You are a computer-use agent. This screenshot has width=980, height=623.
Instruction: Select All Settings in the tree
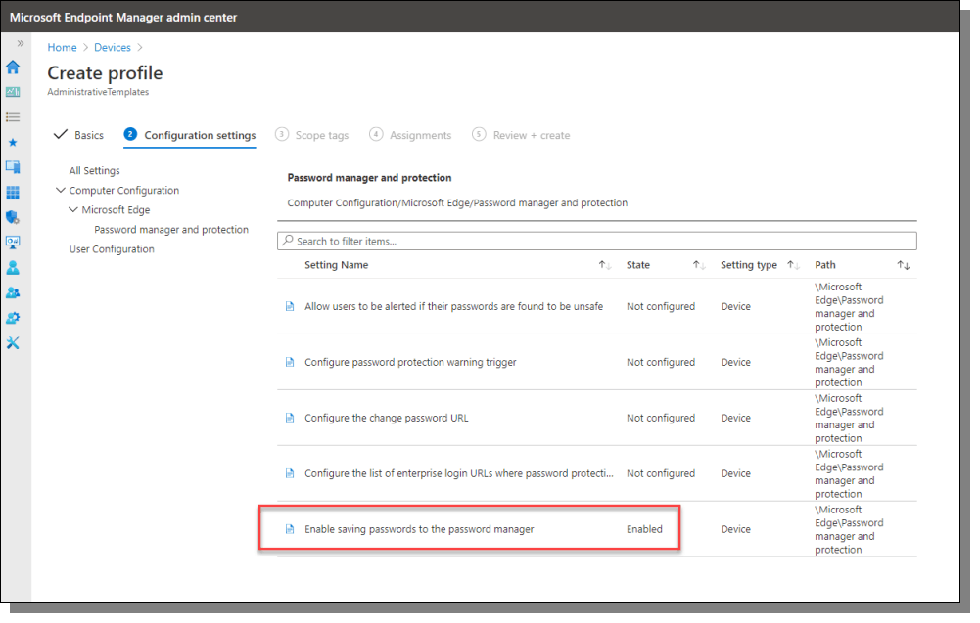pyautogui.click(x=94, y=170)
